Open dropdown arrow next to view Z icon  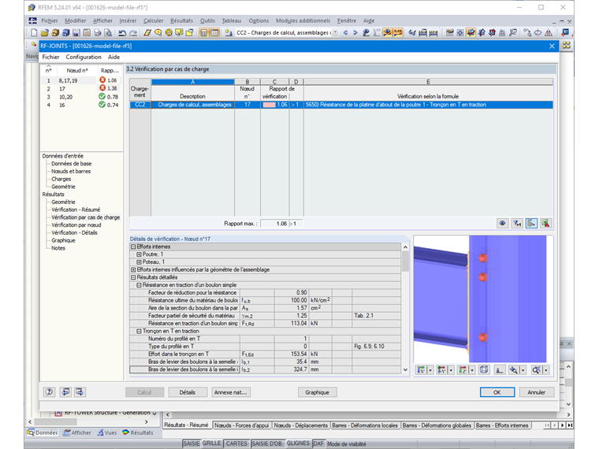(x=472, y=370)
